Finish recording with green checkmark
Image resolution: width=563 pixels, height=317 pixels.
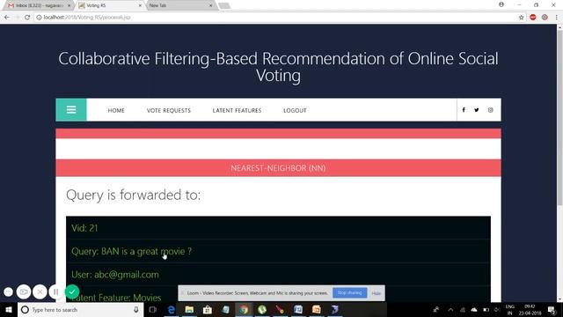coord(72,291)
